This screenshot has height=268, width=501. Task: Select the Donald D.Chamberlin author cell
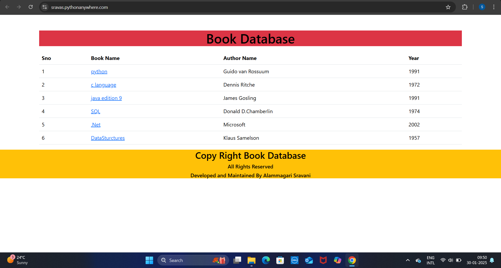(x=248, y=111)
